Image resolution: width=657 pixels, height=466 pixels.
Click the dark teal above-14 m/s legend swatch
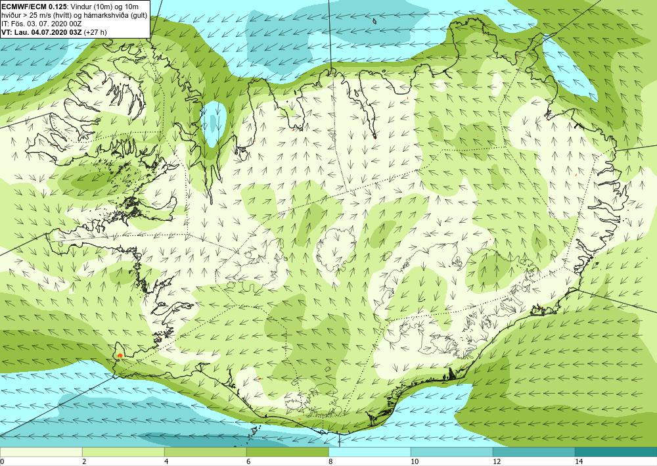(x=616, y=452)
